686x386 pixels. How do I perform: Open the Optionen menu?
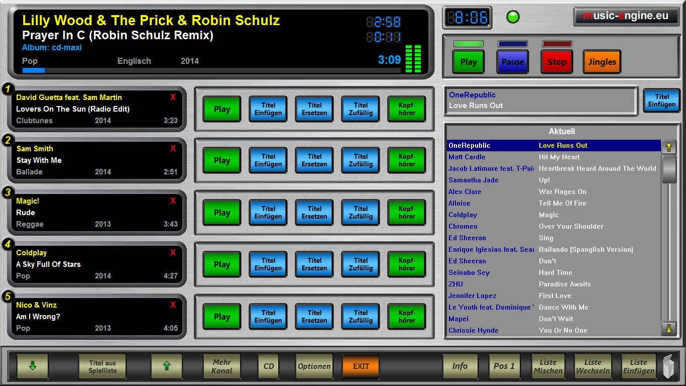[314, 366]
